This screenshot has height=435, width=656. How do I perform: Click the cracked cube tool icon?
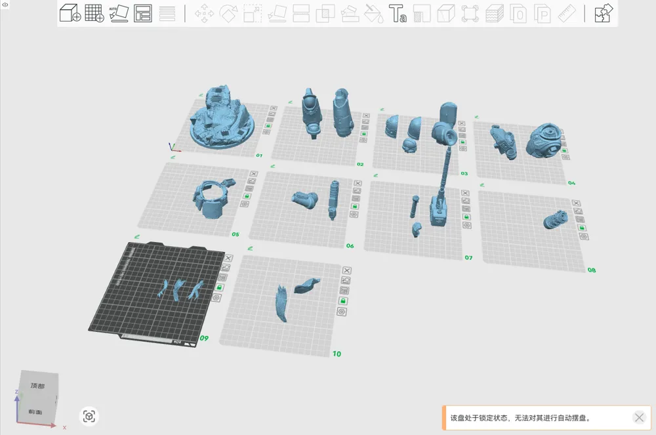(446, 13)
